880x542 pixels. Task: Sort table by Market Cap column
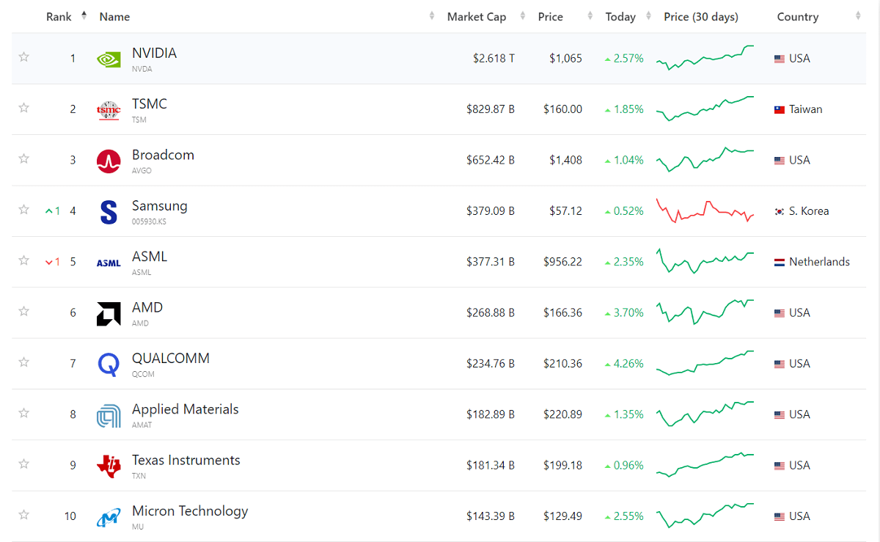coord(477,16)
